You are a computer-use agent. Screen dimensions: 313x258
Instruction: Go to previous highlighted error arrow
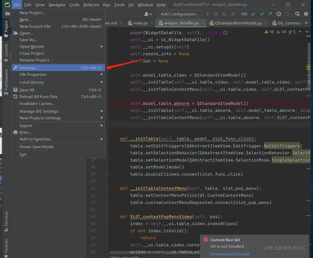click(x=300, y=32)
